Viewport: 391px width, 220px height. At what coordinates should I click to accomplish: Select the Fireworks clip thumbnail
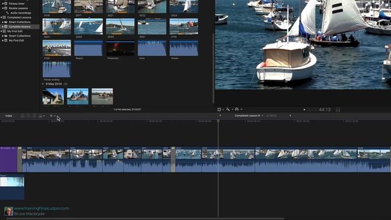point(120,48)
